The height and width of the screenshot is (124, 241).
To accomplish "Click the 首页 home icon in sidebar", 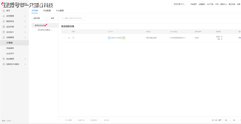I will [x=4, y=11].
